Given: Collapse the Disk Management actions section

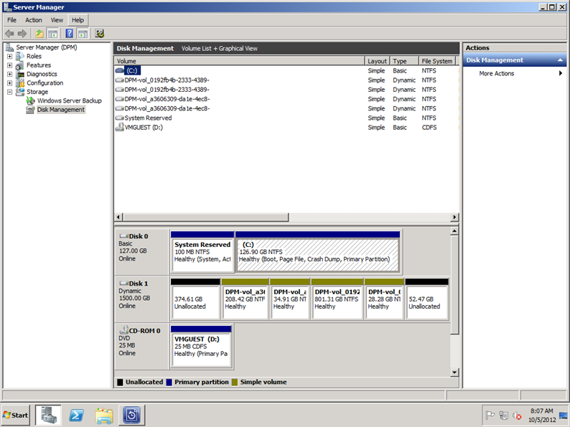Looking at the screenshot, I should click(x=560, y=60).
